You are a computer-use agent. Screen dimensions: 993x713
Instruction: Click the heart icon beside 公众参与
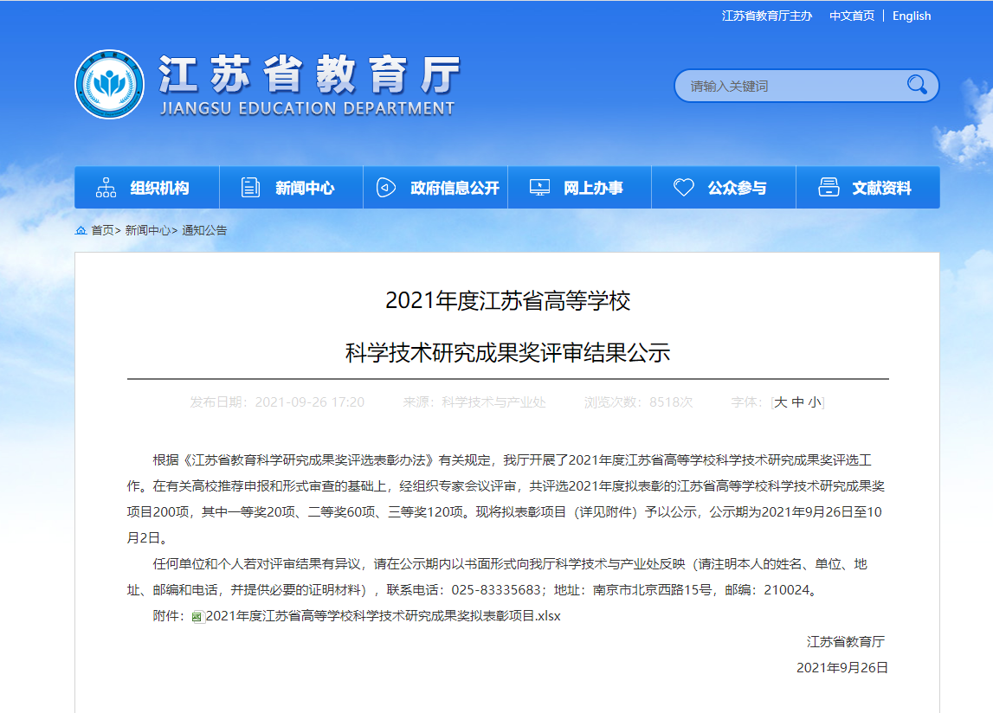[684, 188]
